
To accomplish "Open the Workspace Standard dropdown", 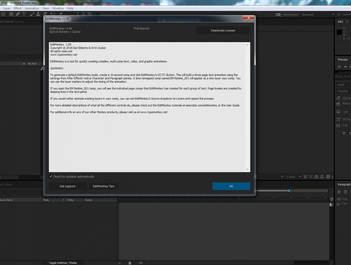I will [x=318, y=15].
